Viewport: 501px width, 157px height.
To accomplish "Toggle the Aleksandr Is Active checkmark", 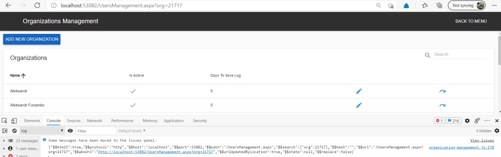I will point(133,91).
